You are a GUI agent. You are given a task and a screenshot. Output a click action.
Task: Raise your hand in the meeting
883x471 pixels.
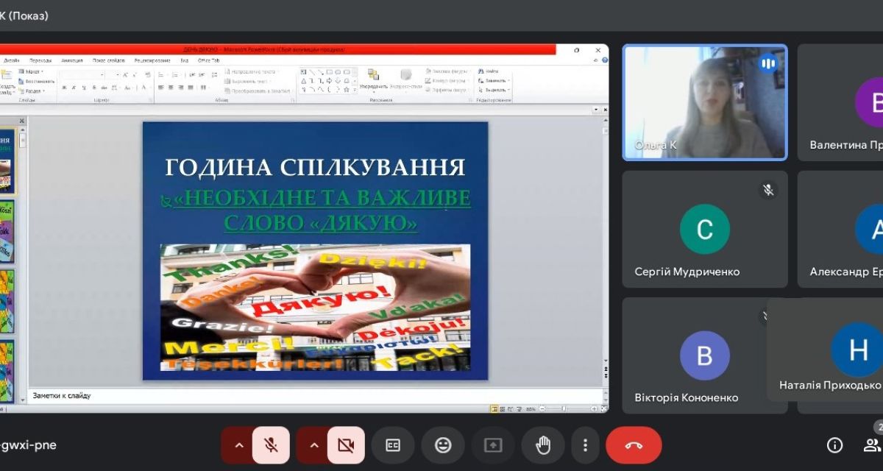tap(543, 445)
